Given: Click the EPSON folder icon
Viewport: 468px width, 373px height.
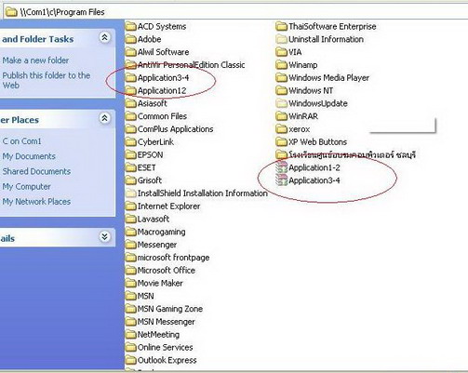Looking at the screenshot, I should [131, 154].
